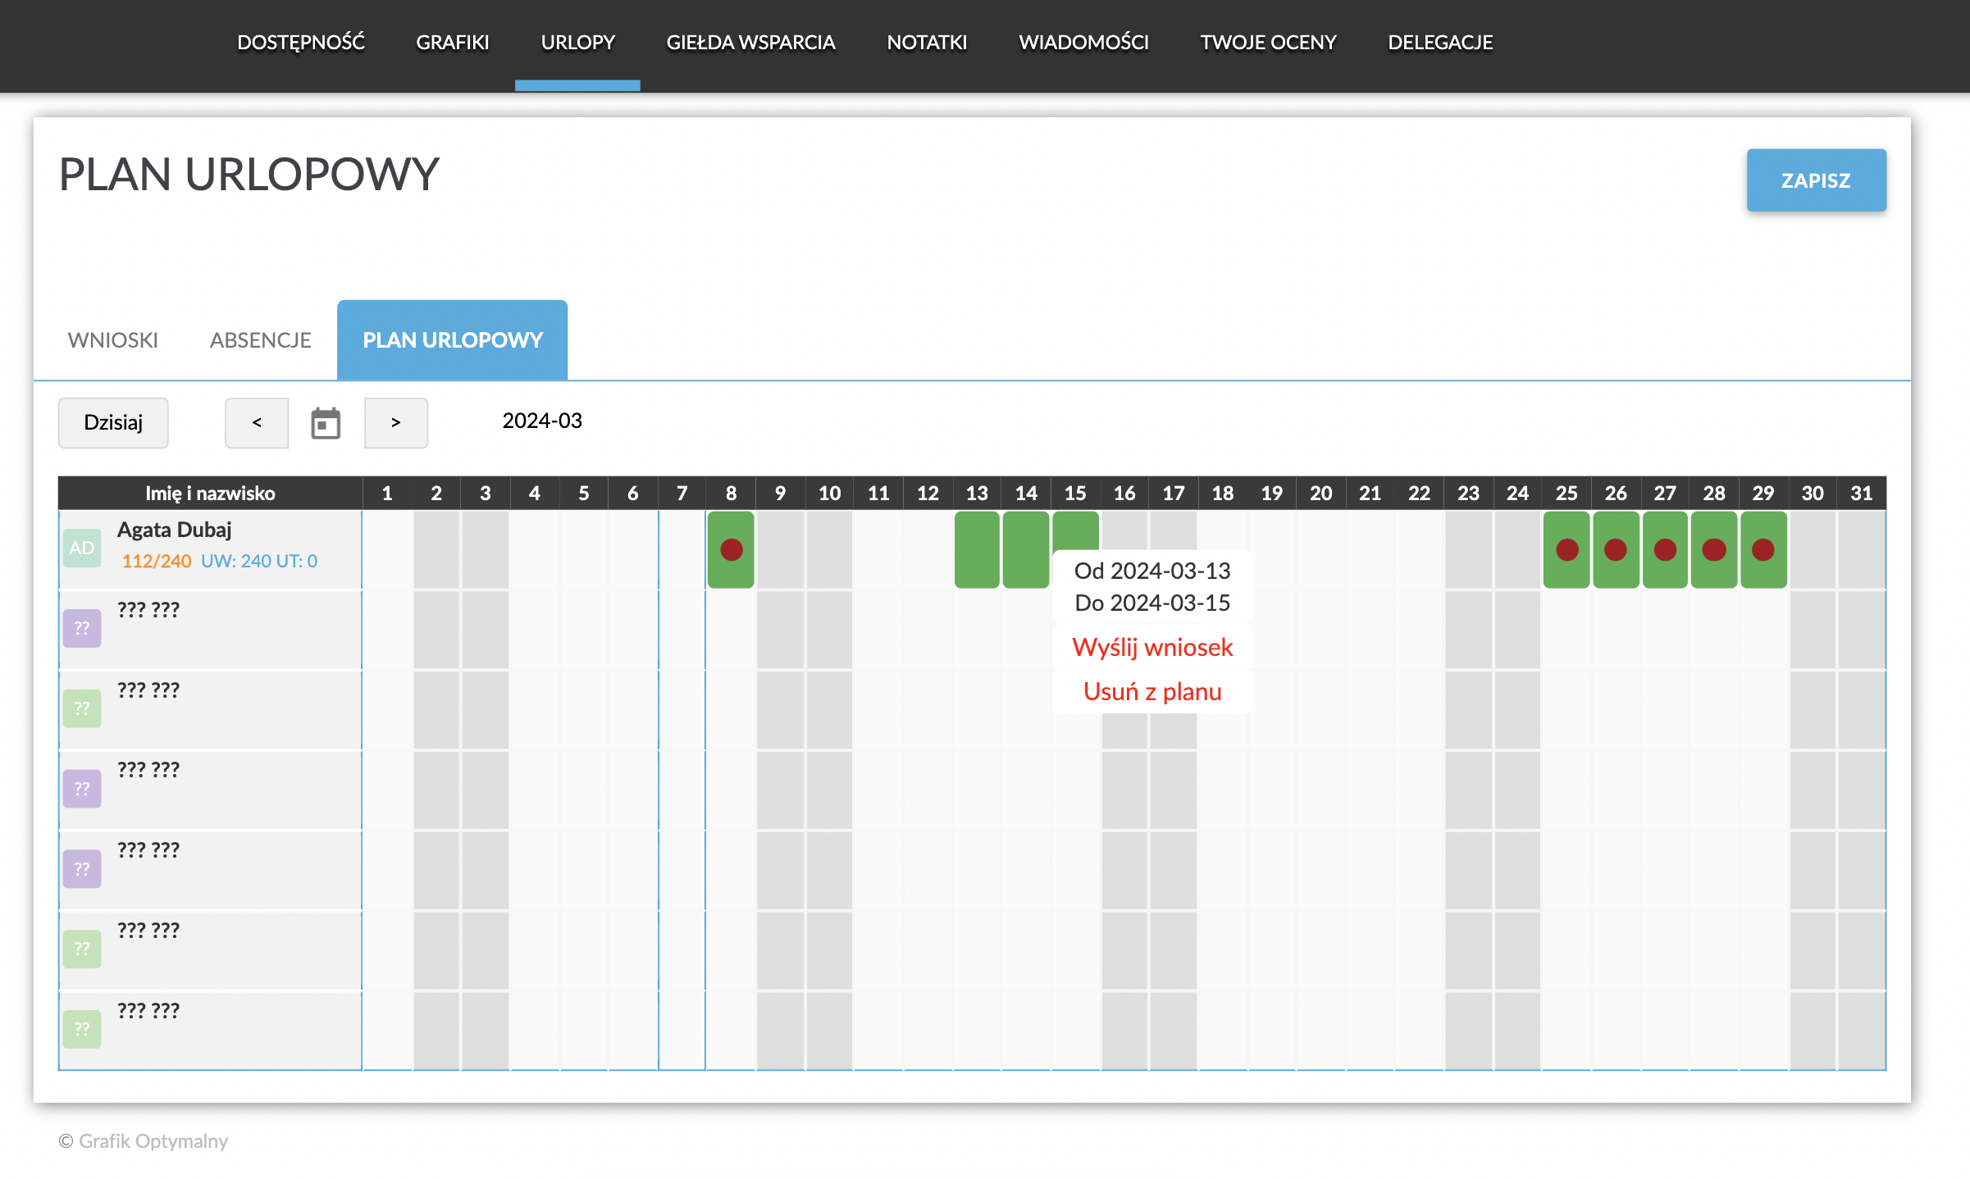This screenshot has height=1179, width=1970.
Task: Open WIADOMOŚCI in the top navigation
Action: pyautogui.click(x=1083, y=43)
